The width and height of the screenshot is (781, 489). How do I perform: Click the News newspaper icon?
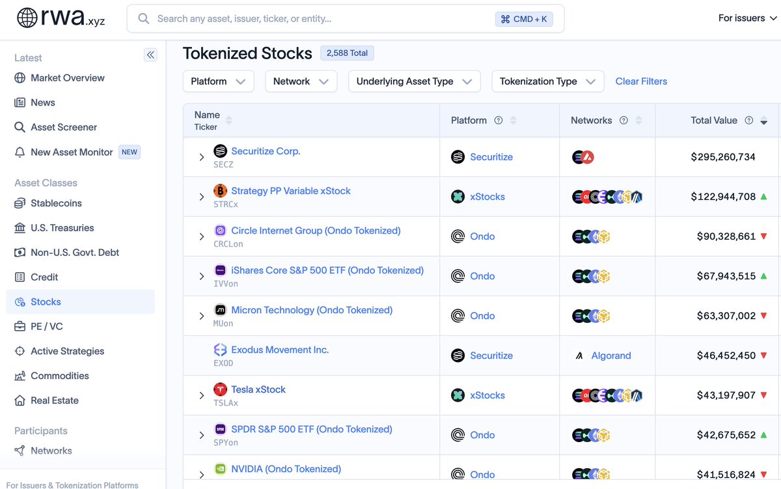point(20,103)
